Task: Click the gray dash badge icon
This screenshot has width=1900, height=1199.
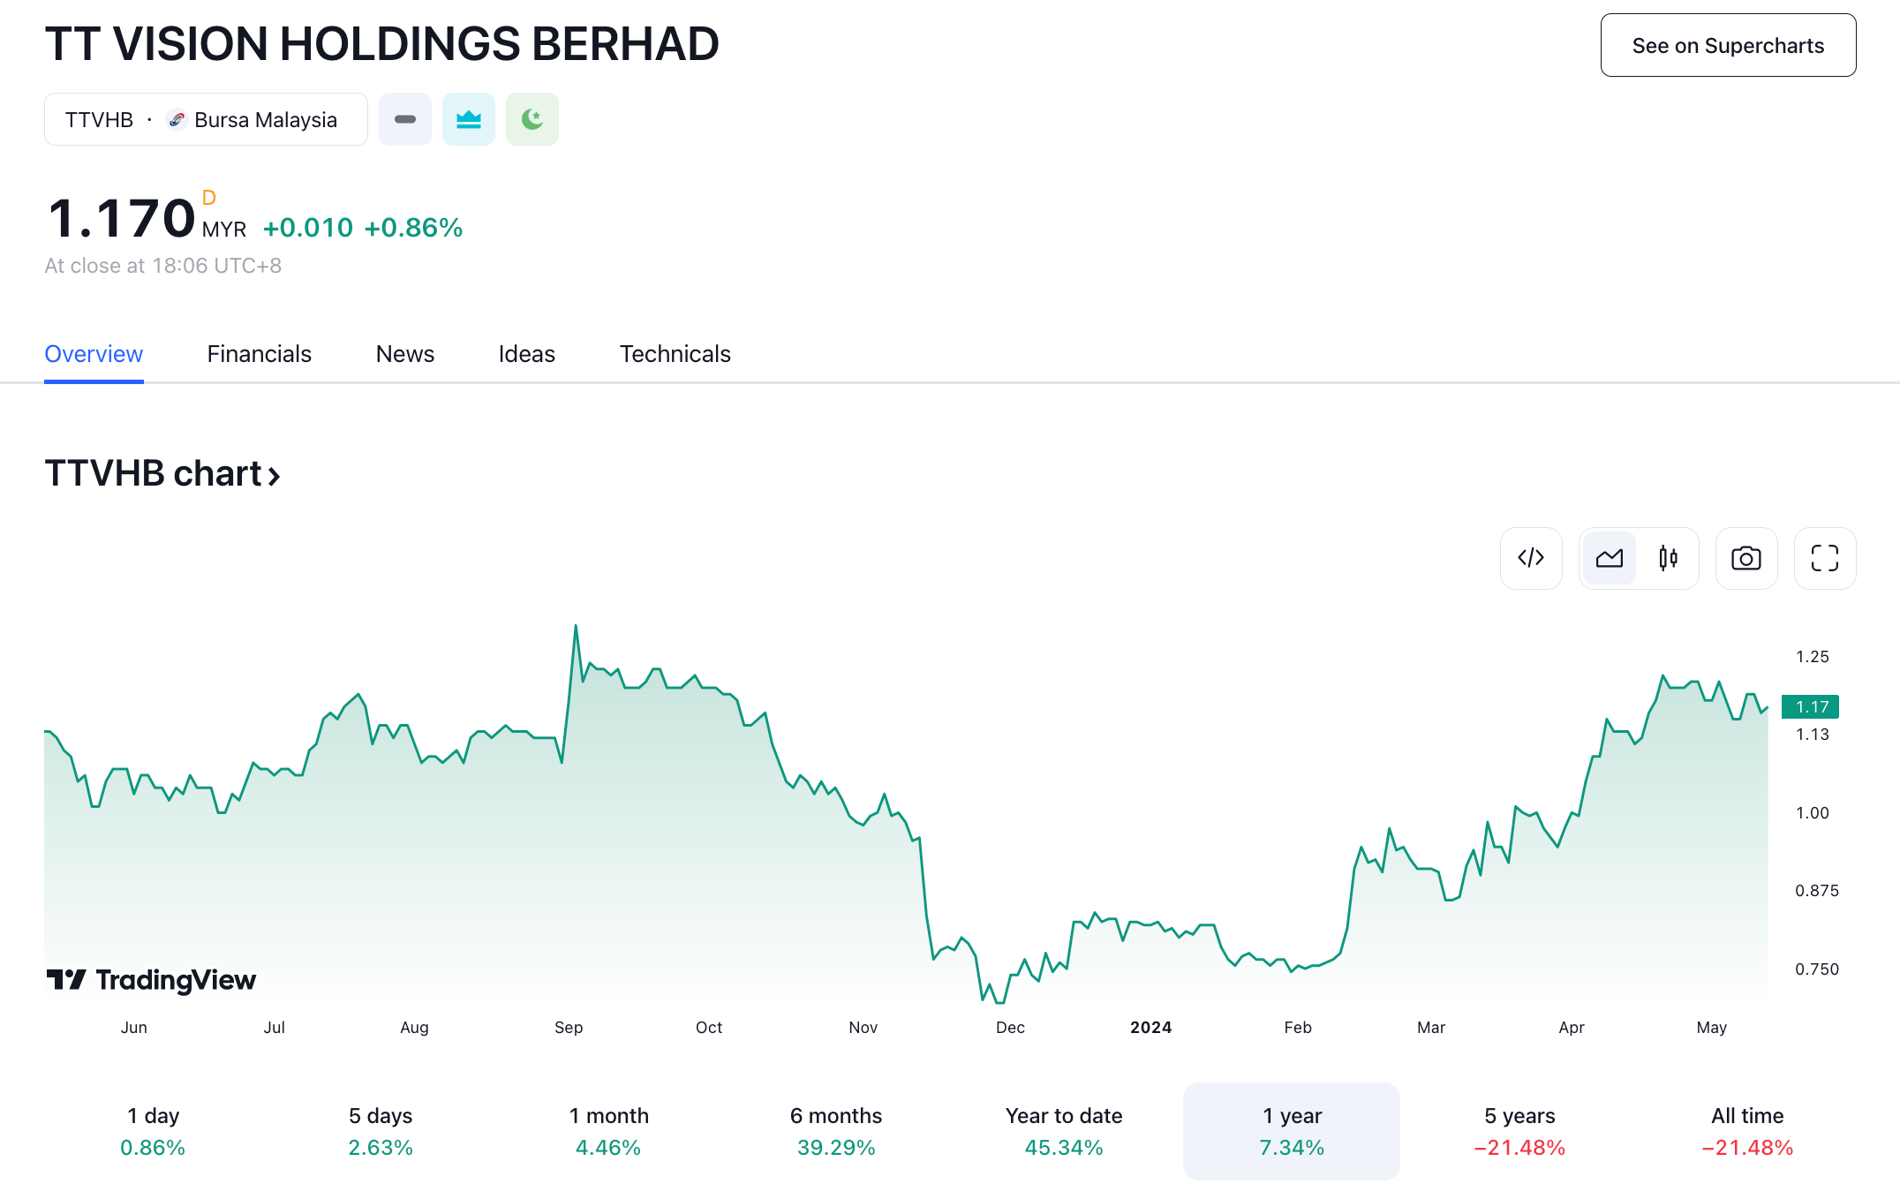Action: (x=405, y=119)
